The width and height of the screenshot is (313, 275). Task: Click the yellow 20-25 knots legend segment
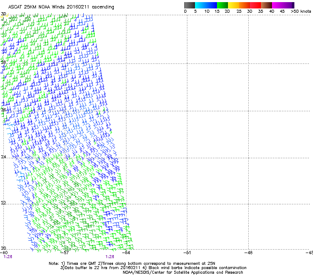coord(233,5)
